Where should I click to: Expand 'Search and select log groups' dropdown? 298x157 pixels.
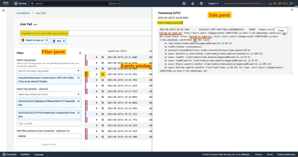[49, 71]
